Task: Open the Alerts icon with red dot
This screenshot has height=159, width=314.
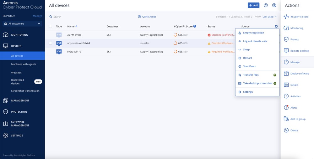Action: pyautogui.click(x=286, y=108)
